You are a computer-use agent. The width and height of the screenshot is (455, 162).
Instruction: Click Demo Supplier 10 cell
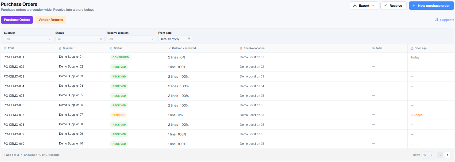tap(71, 143)
